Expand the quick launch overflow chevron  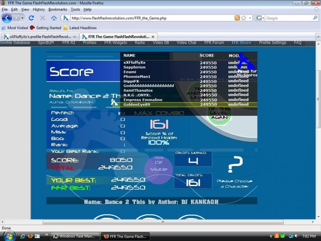coord(47,235)
